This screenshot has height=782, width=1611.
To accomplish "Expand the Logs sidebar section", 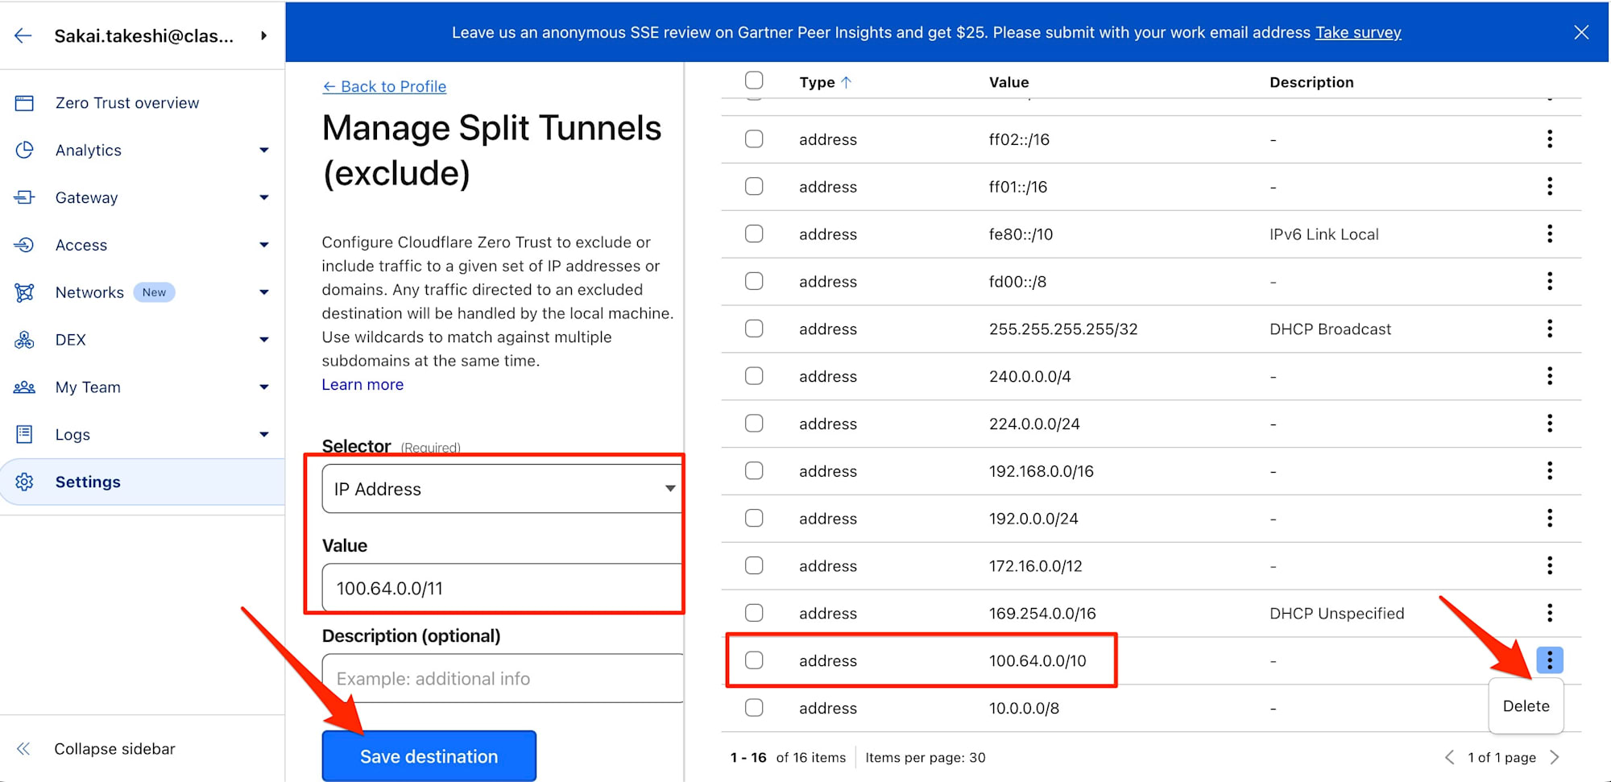I will [264, 435].
